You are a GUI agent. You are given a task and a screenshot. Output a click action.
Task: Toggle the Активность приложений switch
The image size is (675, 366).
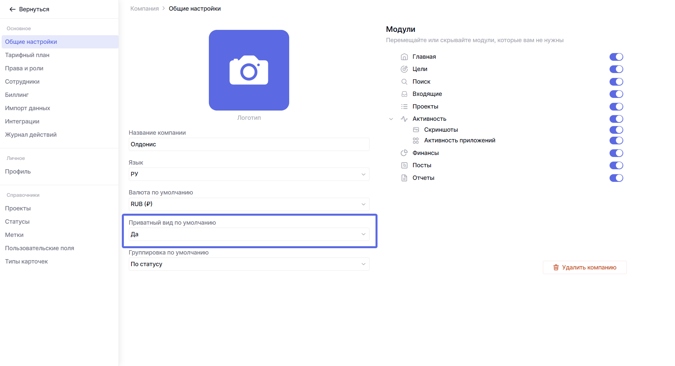click(x=616, y=140)
